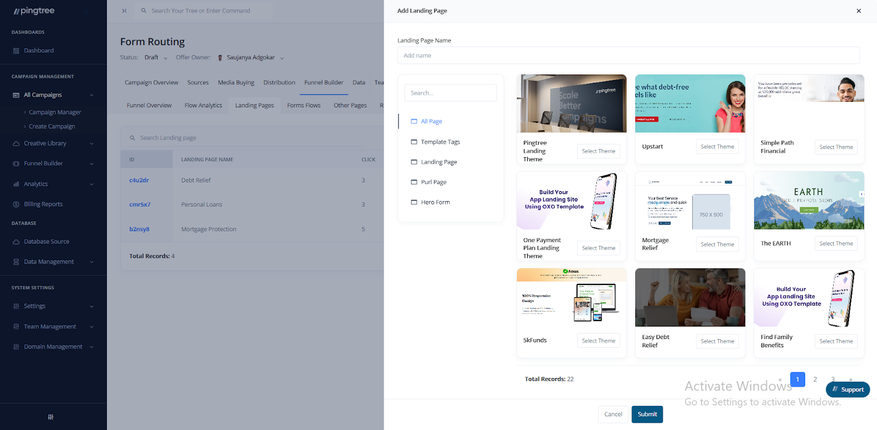Open the Forms Flows sub-tab
877x430 pixels.
click(304, 106)
